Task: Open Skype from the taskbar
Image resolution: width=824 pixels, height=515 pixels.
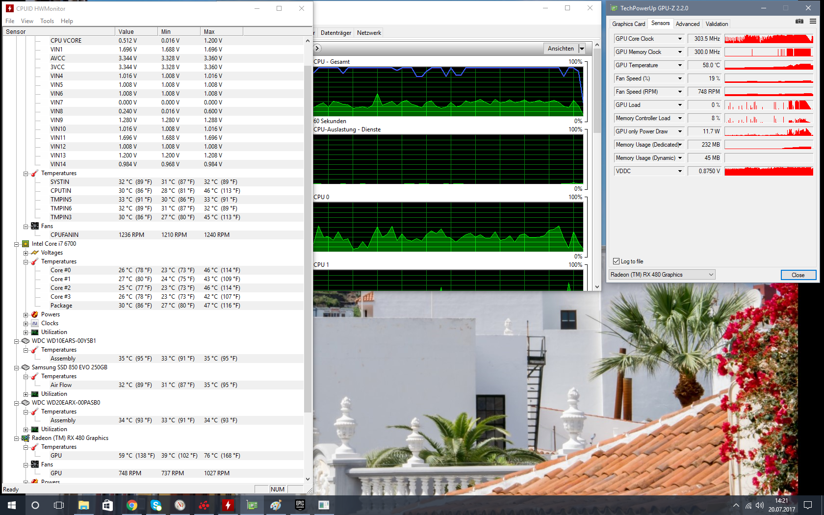Action: click(x=155, y=505)
